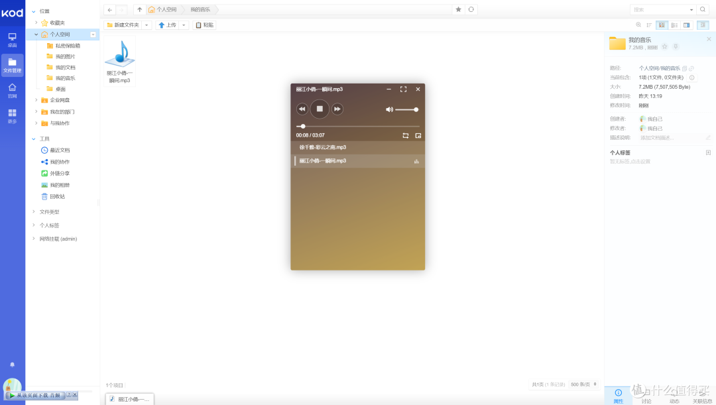
Task: Skip to previous track in music player
Action: [x=302, y=109]
